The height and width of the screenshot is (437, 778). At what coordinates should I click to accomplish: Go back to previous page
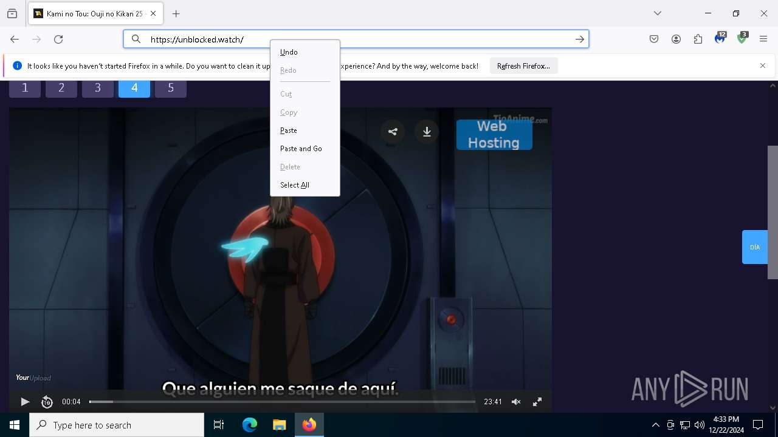coord(15,39)
